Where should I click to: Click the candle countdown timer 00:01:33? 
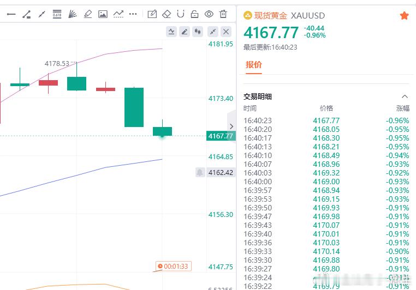[x=174, y=266]
